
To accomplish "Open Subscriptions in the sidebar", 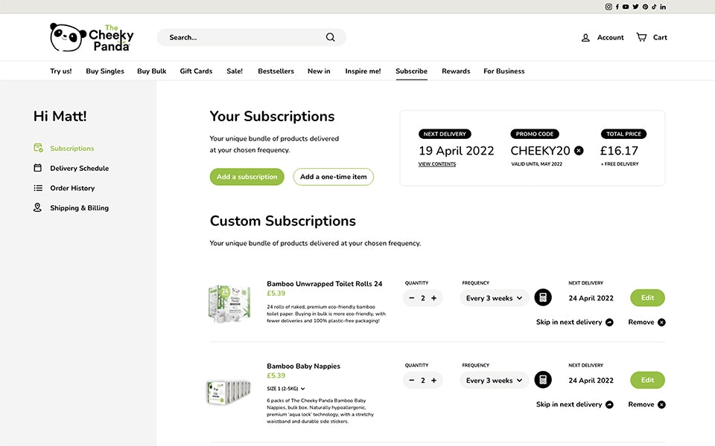I will [x=72, y=149].
